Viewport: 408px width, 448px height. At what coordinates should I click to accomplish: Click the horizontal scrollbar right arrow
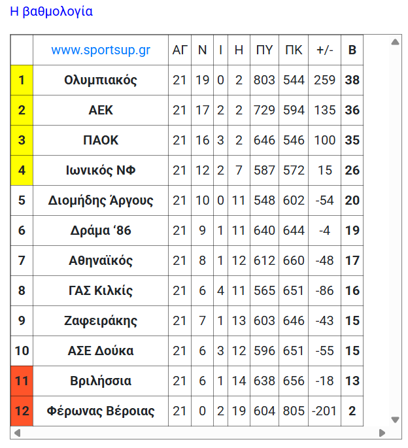382,433
